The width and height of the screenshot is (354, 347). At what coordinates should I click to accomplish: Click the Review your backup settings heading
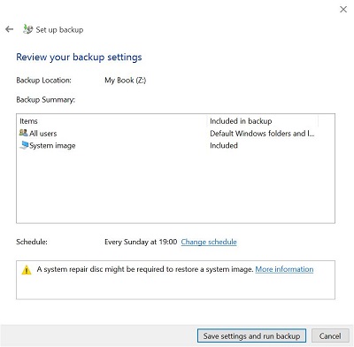pos(79,57)
